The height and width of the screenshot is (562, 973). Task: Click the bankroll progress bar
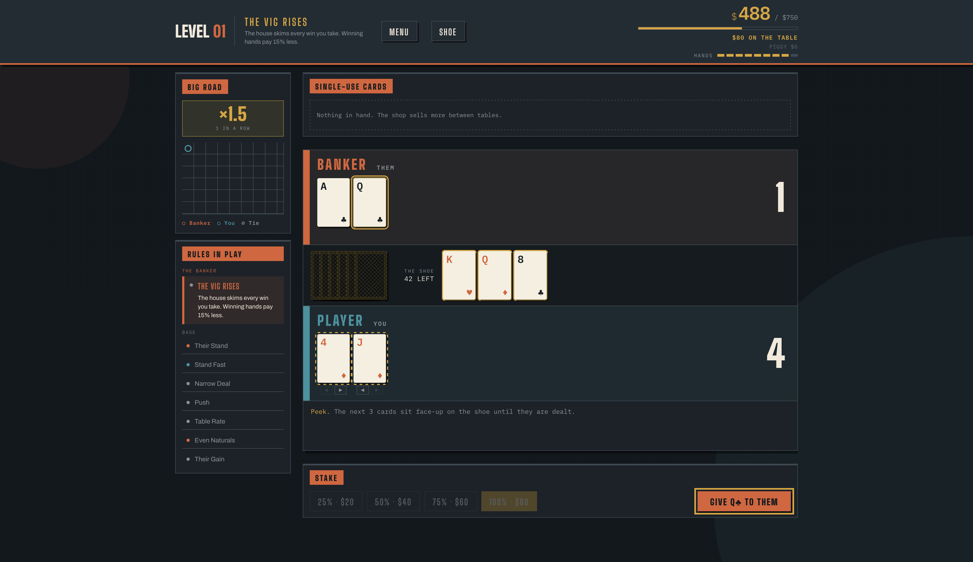[718, 28]
